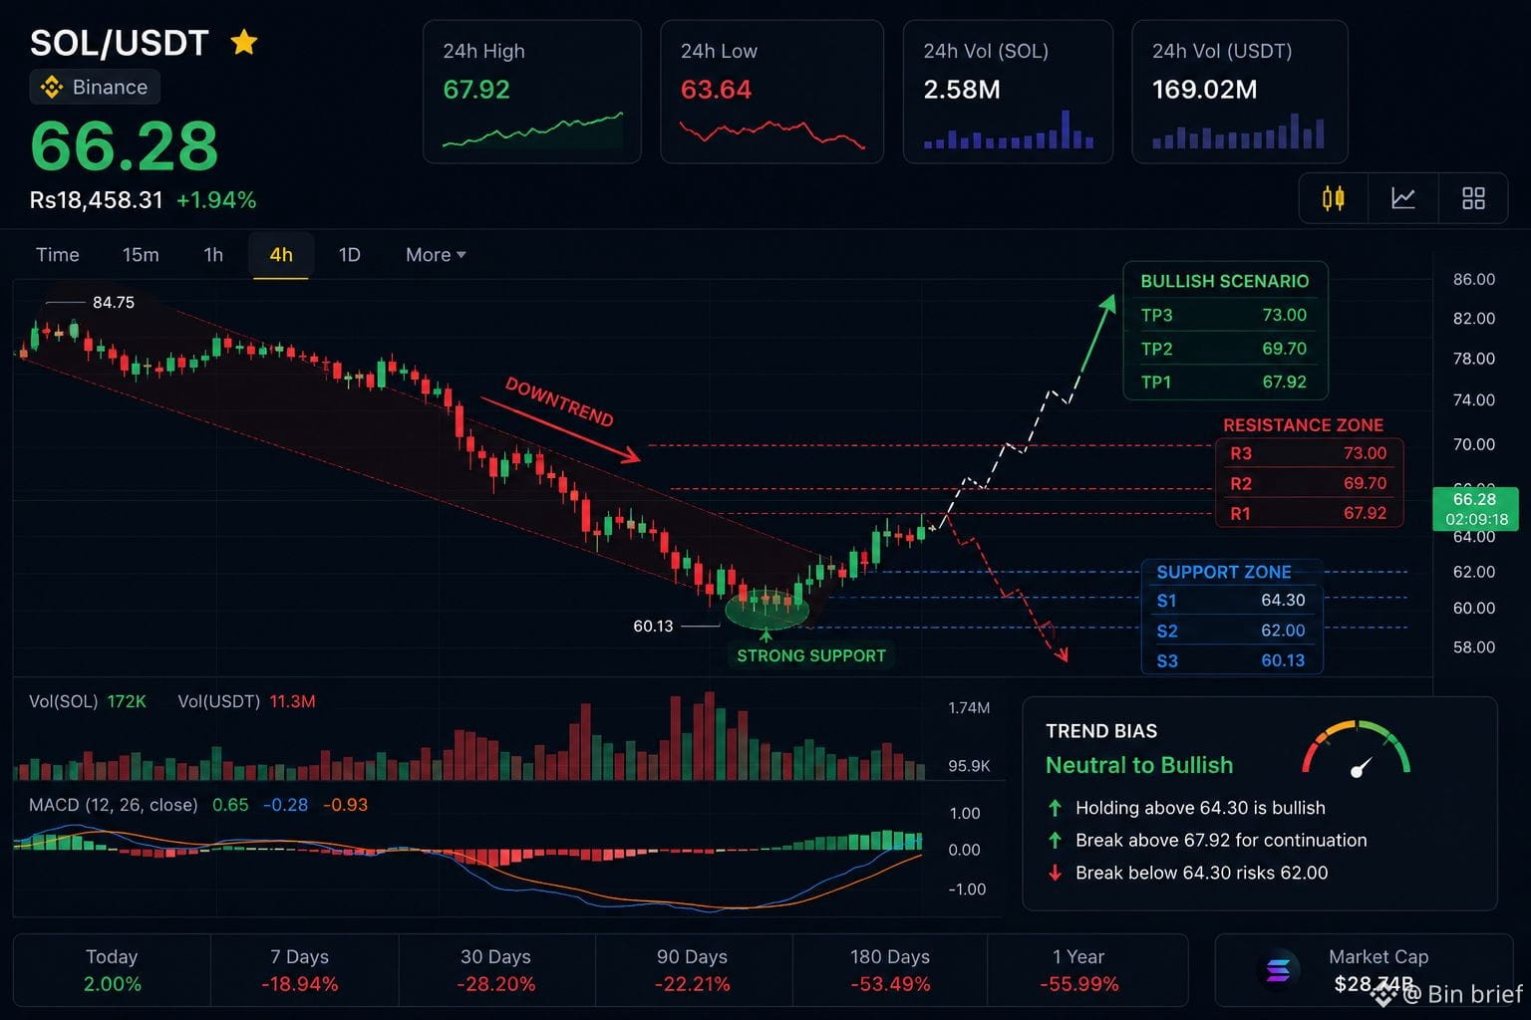Click the current price tag 66.28 on axis
Image resolution: width=1531 pixels, height=1020 pixels.
pos(1476,509)
